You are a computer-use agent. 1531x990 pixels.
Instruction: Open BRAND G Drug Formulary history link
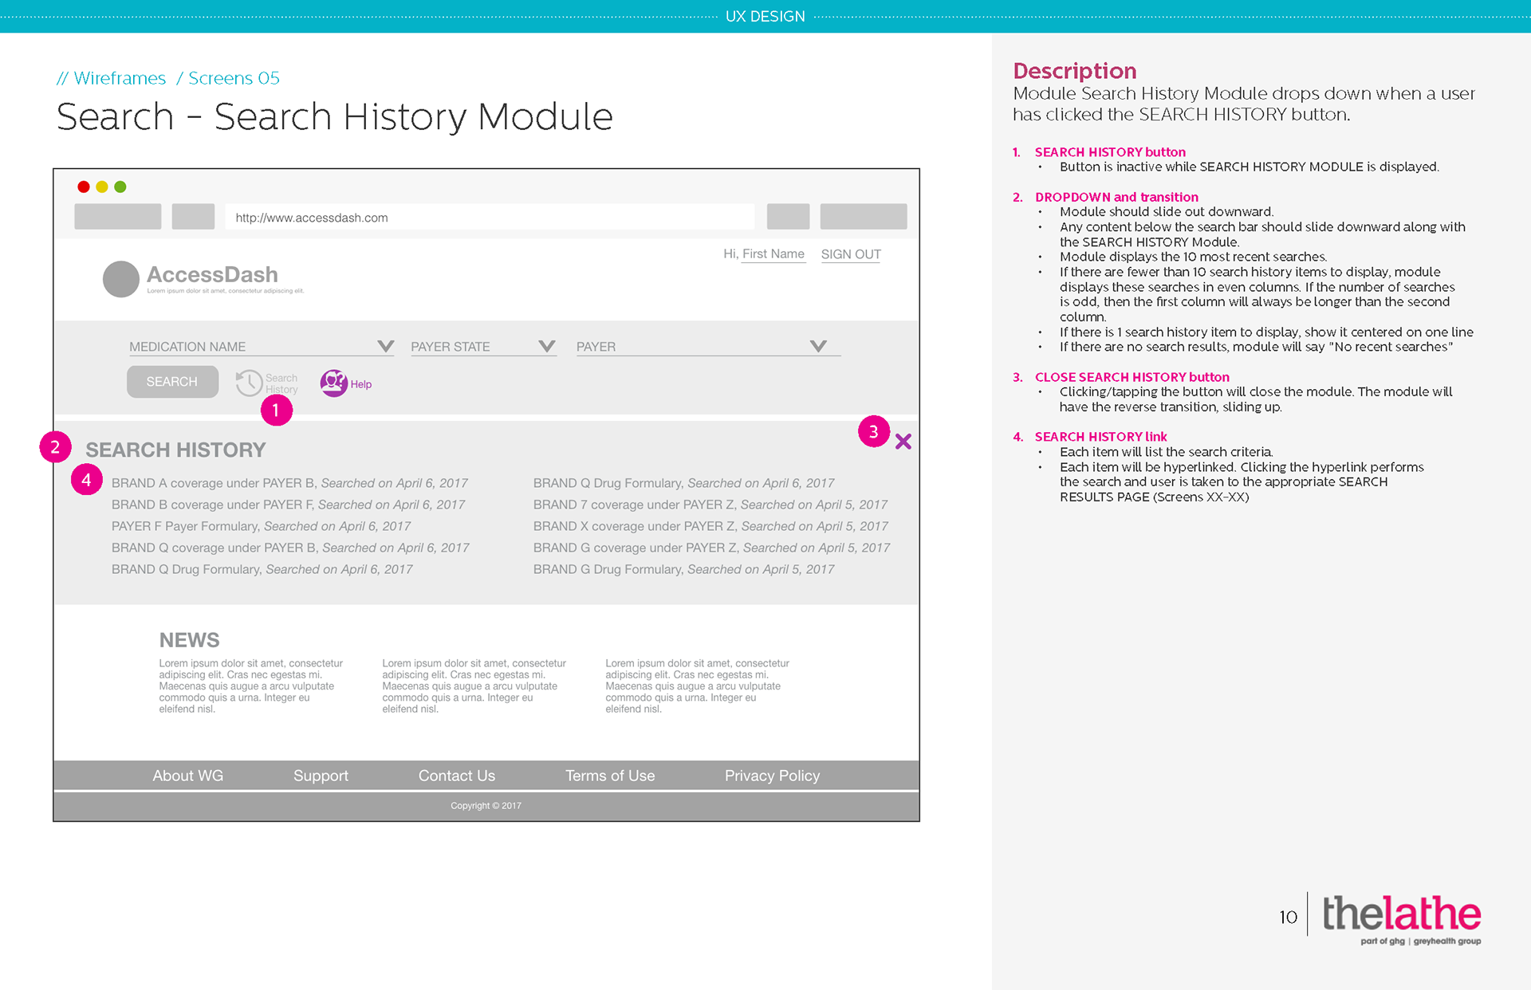pos(683,569)
